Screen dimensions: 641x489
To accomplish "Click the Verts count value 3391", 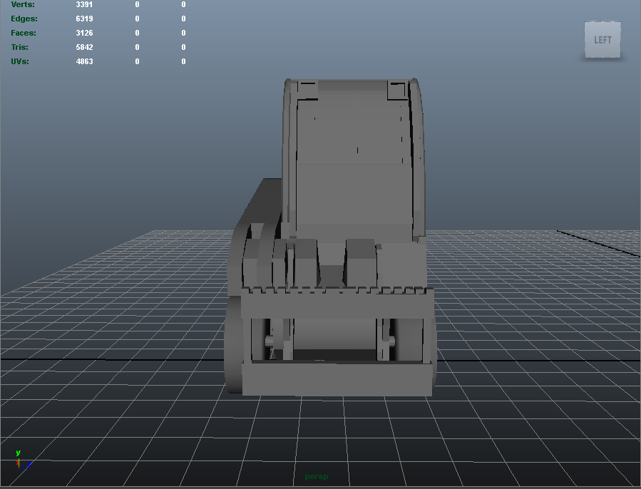I will tap(84, 4).
